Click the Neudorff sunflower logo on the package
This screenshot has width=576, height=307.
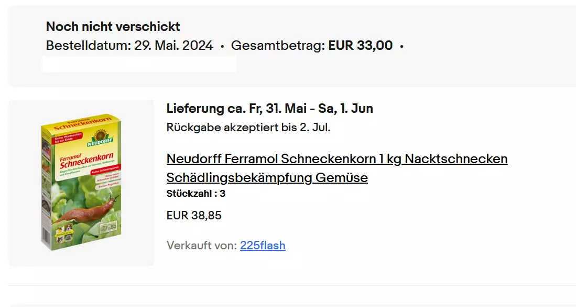click(x=100, y=138)
